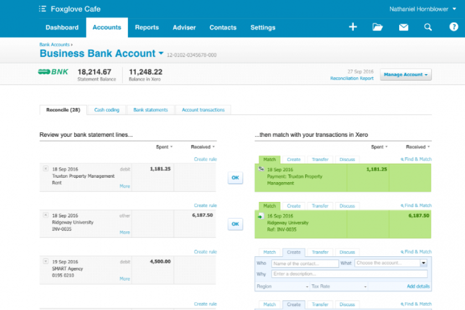Click Add details in create form
The width and height of the screenshot is (465, 310).
[x=418, y=286]
